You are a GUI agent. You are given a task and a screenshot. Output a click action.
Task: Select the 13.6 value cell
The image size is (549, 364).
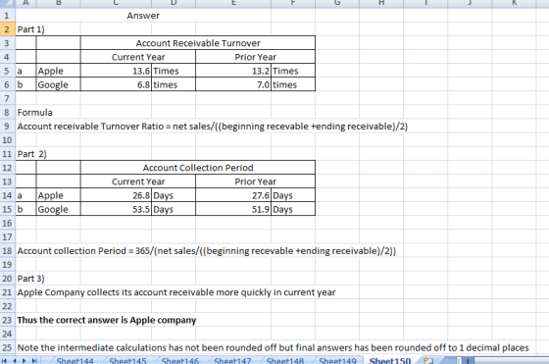[116, 71]
